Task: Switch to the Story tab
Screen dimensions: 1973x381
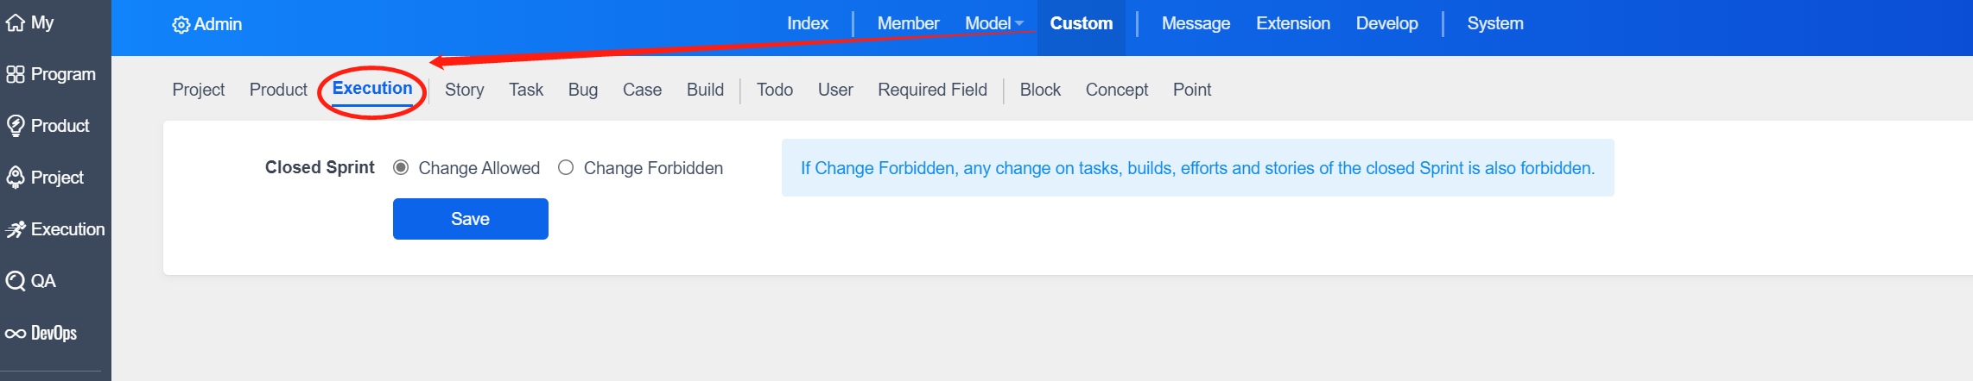Action: tap(464, 90)
